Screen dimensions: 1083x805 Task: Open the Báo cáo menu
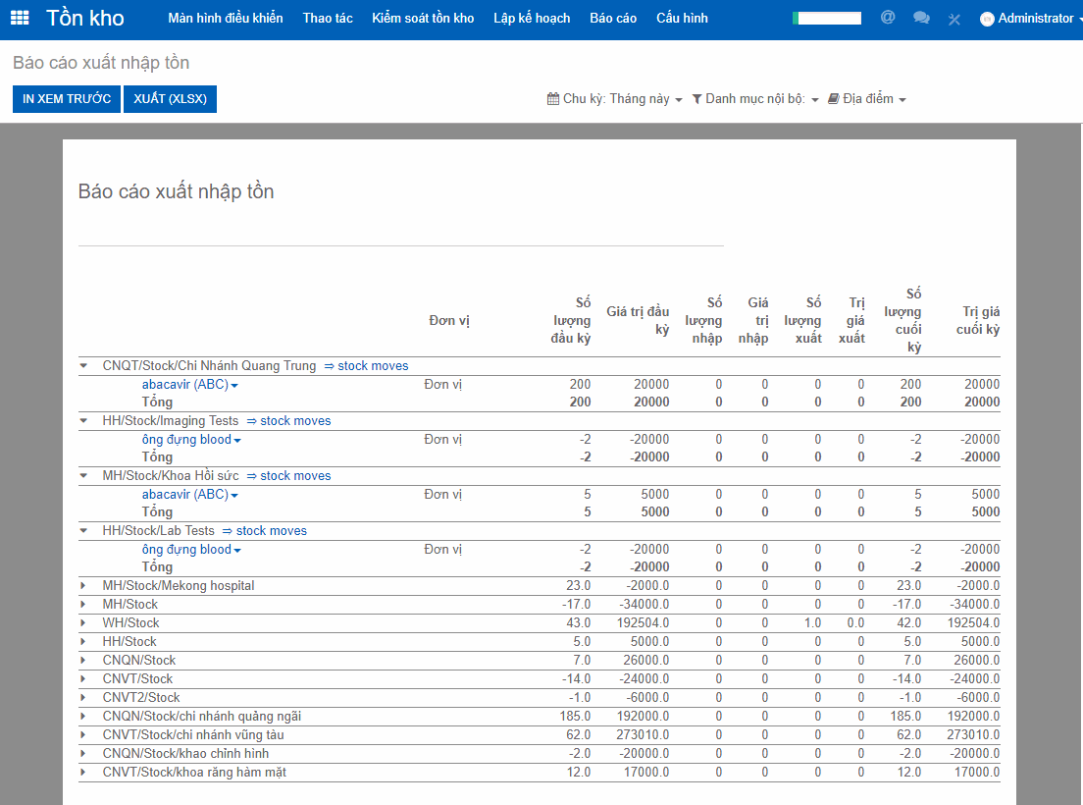click(x=613, y=19)
